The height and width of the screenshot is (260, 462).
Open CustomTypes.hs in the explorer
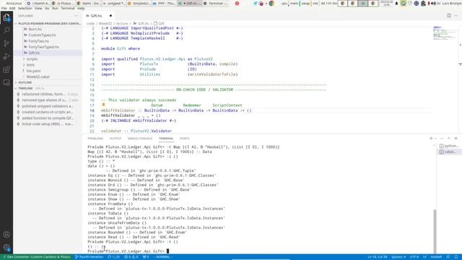pos(42,35)
